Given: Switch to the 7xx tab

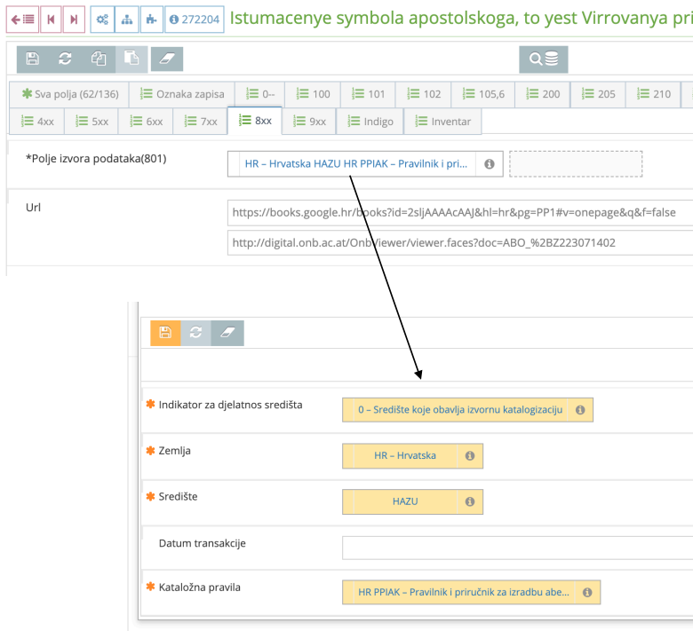Looking at the screenshot, I should click(200, 121).
